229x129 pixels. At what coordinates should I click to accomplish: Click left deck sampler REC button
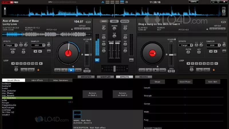tap(49, 51)
